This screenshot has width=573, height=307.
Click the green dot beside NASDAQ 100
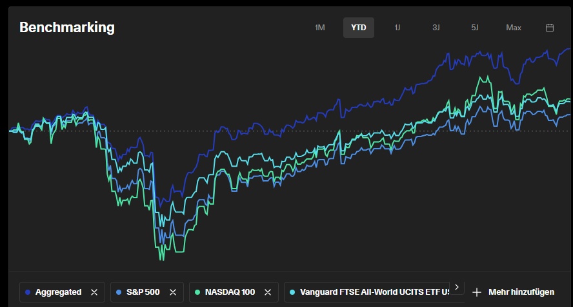click(x=197, y=292)
